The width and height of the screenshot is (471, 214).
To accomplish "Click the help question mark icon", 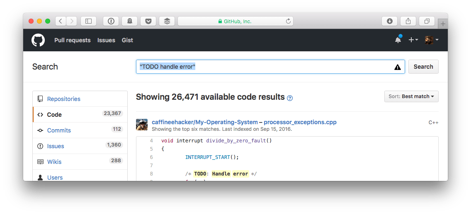I will (289, 98).
